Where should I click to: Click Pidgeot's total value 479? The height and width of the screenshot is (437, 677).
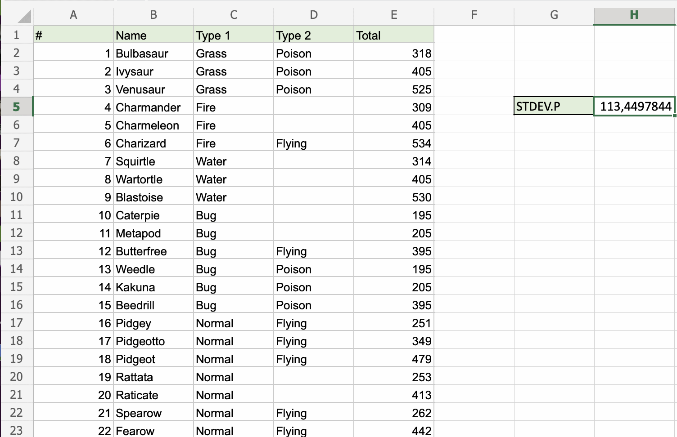tap(393, 359)
